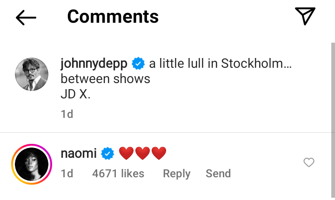Click the 1d timestamp on naomi's comment
Viewport: 335px width, 200px height.
[67, 174]
